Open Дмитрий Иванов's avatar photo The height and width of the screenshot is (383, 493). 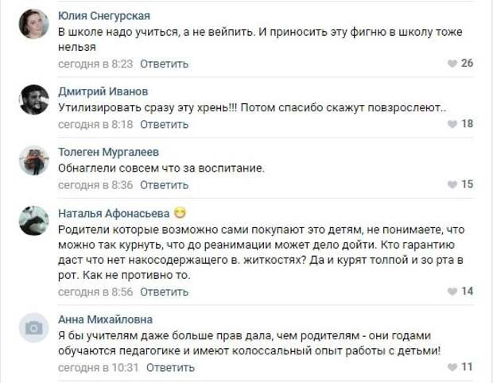pos(34,99)
